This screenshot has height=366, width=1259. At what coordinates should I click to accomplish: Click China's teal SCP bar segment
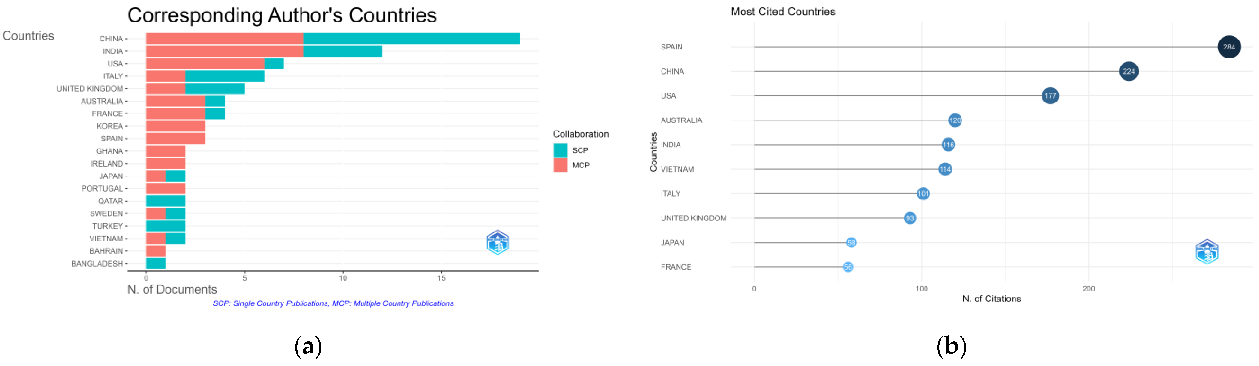411,39
